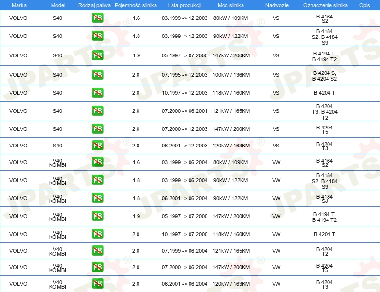Image resolution: width=380 pixels, height=292 pixels.
Task: Click the fuel icon in the V40 KOMBI 118kW / 160KM row
Action: pyautogui.click(x=97, y=234)
